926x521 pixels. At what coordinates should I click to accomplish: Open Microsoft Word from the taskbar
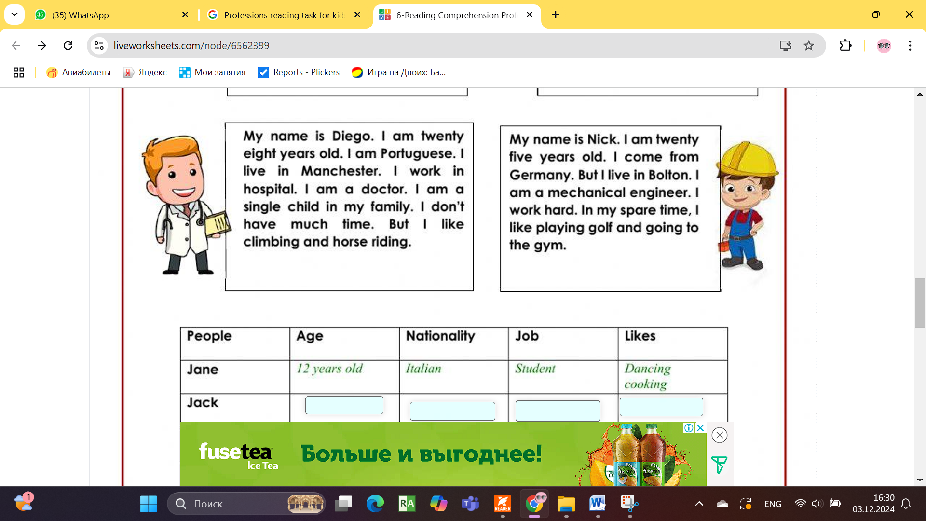click(597, 504)
